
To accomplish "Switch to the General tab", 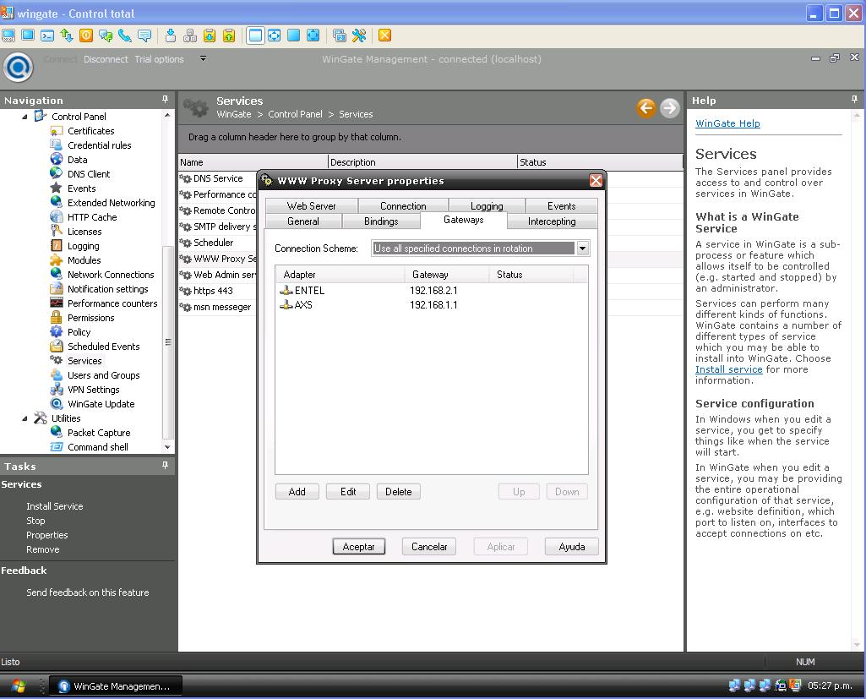I will click(303, 221).
